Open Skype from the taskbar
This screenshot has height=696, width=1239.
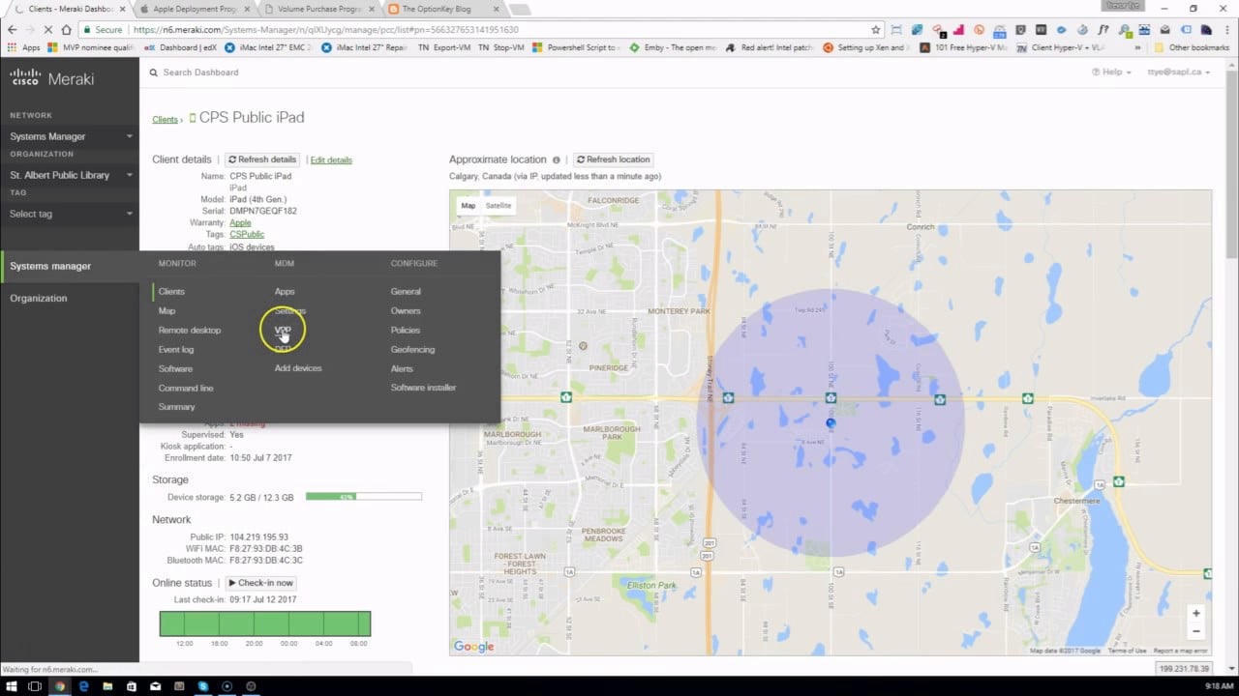pyautogui.click(x=203, y=686)
